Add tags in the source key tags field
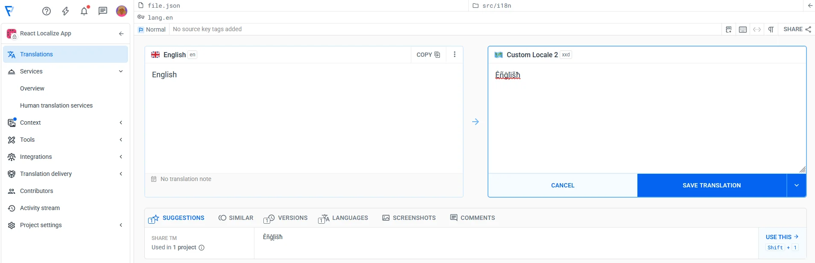 207,29
